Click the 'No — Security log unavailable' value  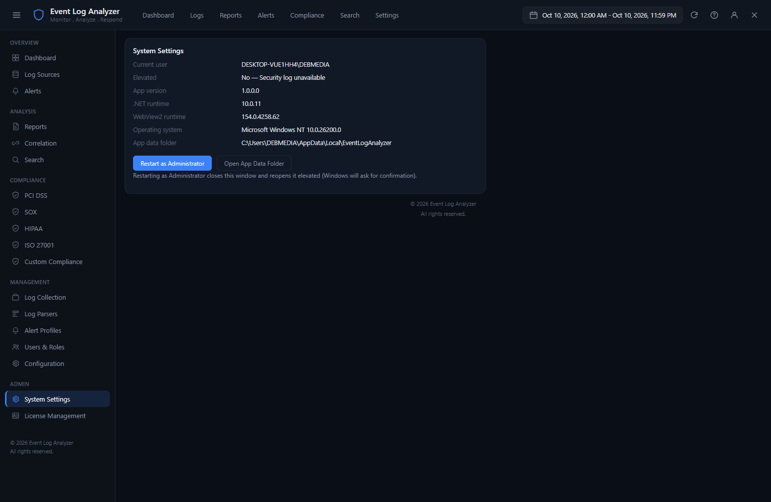tap(283, 77)
